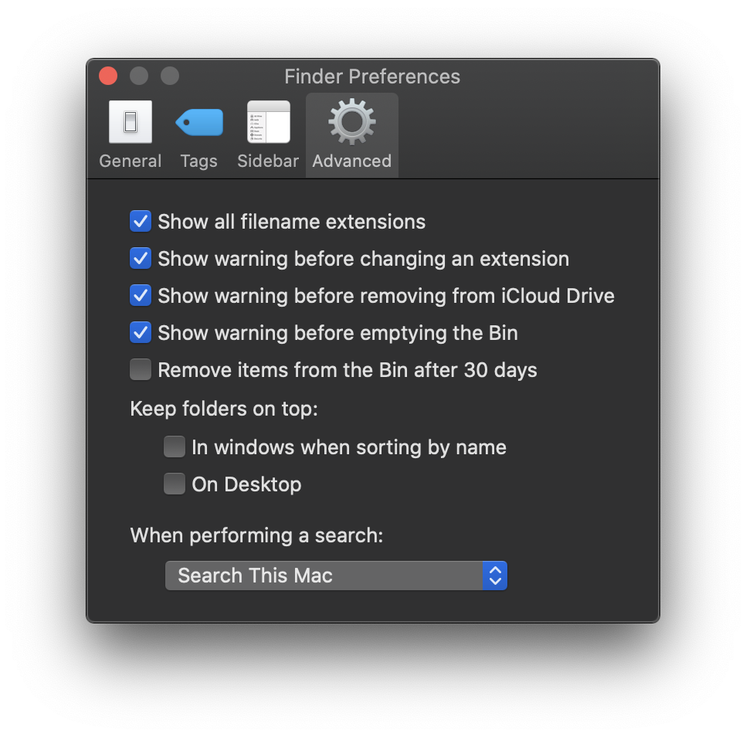
Task: Click the General light switch icon
Action: (x=131, y=122)
